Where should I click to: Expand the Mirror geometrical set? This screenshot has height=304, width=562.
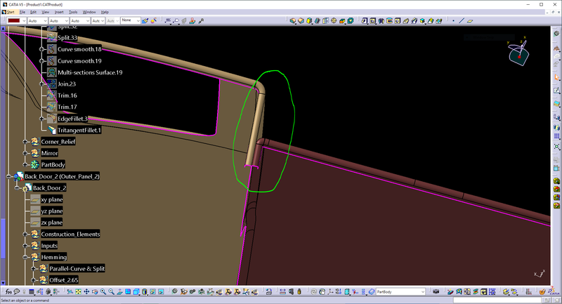(x=25, y=153)
